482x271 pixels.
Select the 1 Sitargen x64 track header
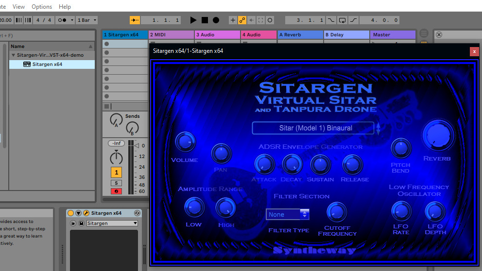(x=125, y=34)
